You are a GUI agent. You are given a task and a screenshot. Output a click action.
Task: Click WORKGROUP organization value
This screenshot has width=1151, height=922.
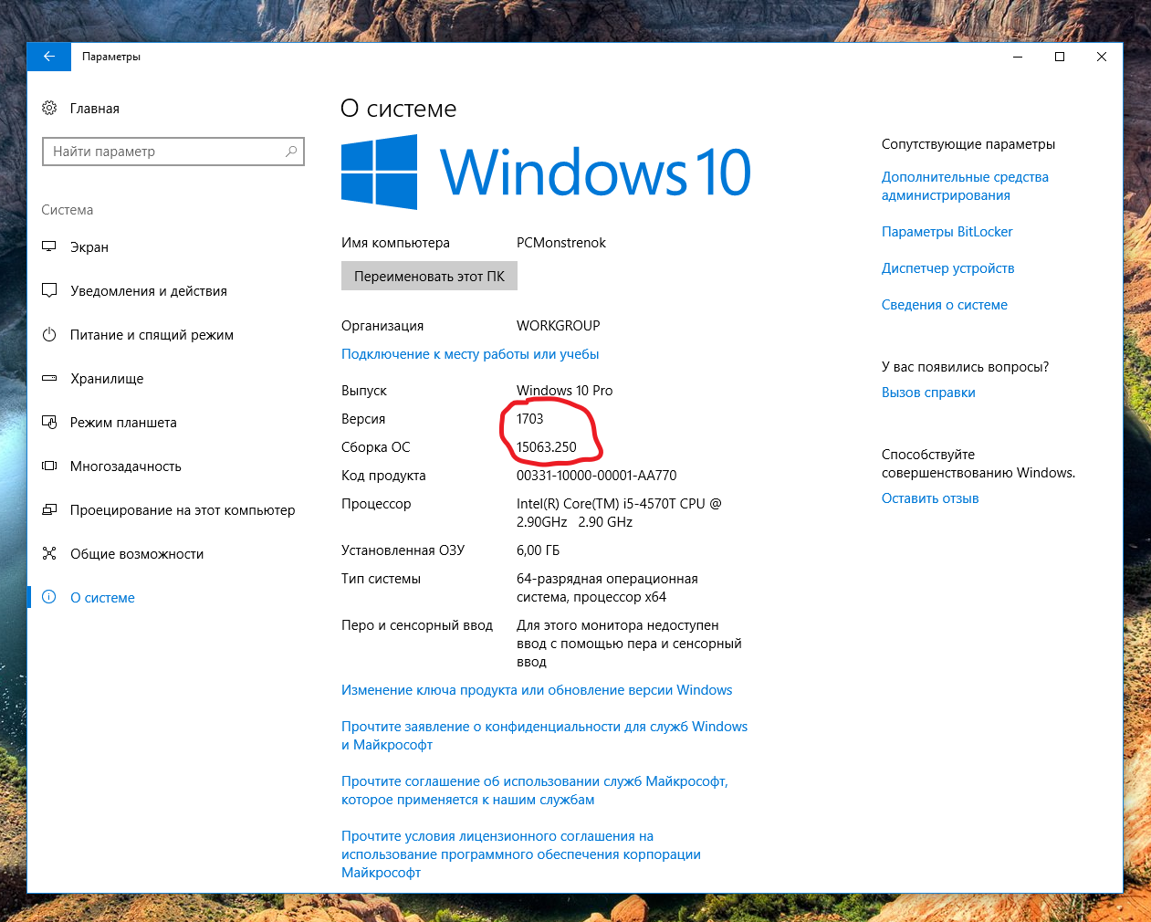point(559,326)
